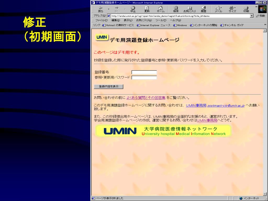Open the ツール(T) menu
Viewport: 268px width, 201px height.
pos(161,20)
